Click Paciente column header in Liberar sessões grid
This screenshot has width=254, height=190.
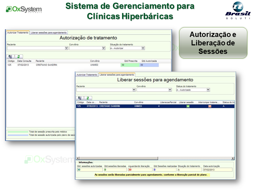103,102
